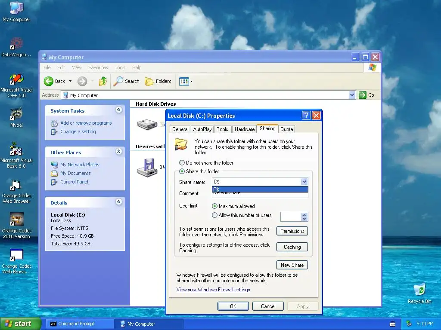Increase the user number spinner
This screenshot has width=441, height=330.
click(x=304, y=215)
